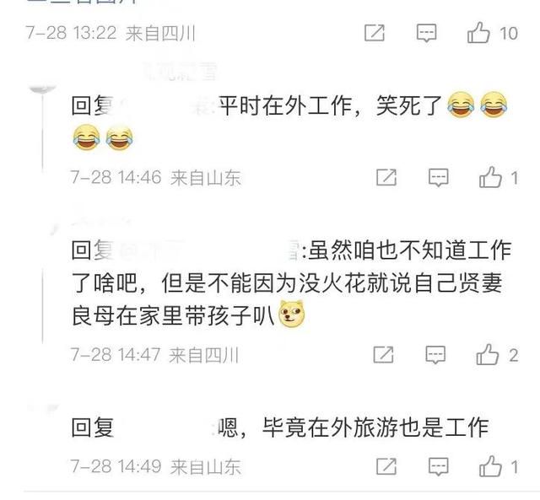The image size is (540, 500).
Task: Share the 14:49 Shandong comment
Action: [x=386, y=466]
